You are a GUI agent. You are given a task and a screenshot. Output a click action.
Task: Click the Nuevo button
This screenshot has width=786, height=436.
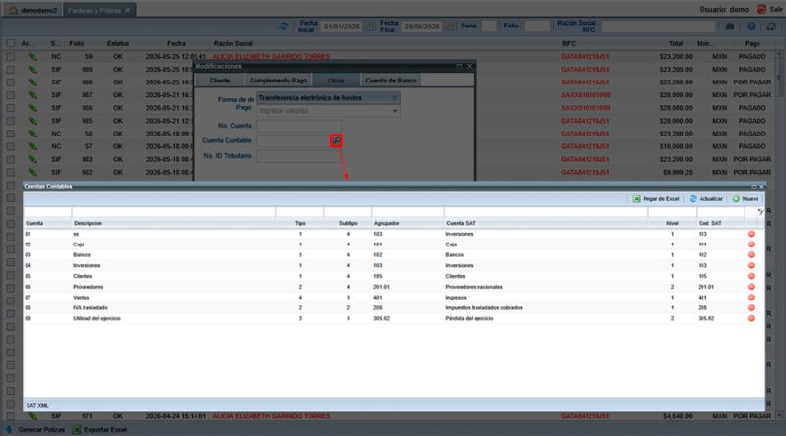coord(746,199)
